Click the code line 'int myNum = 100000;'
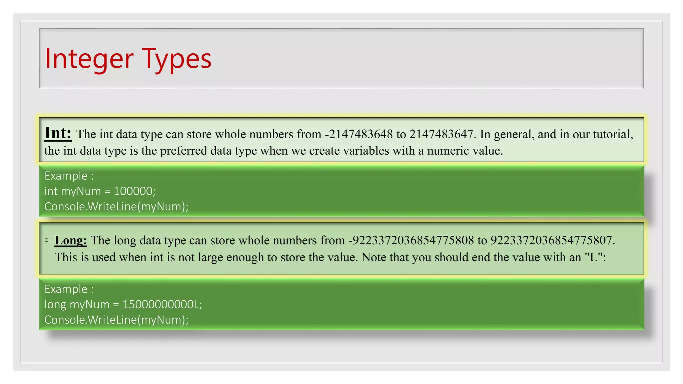The height and width of the screenshot is (384, 683). (x=100, y=191)
